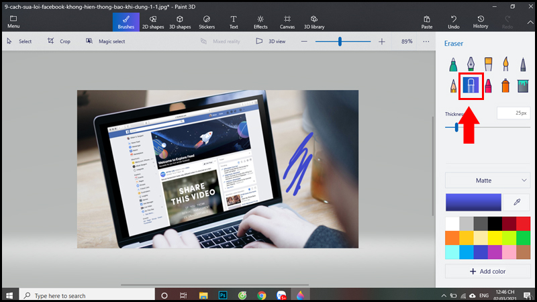Screen dimensions: 537x302
Task: Click the canvas laptop image
Action: [x=217, y=169]
